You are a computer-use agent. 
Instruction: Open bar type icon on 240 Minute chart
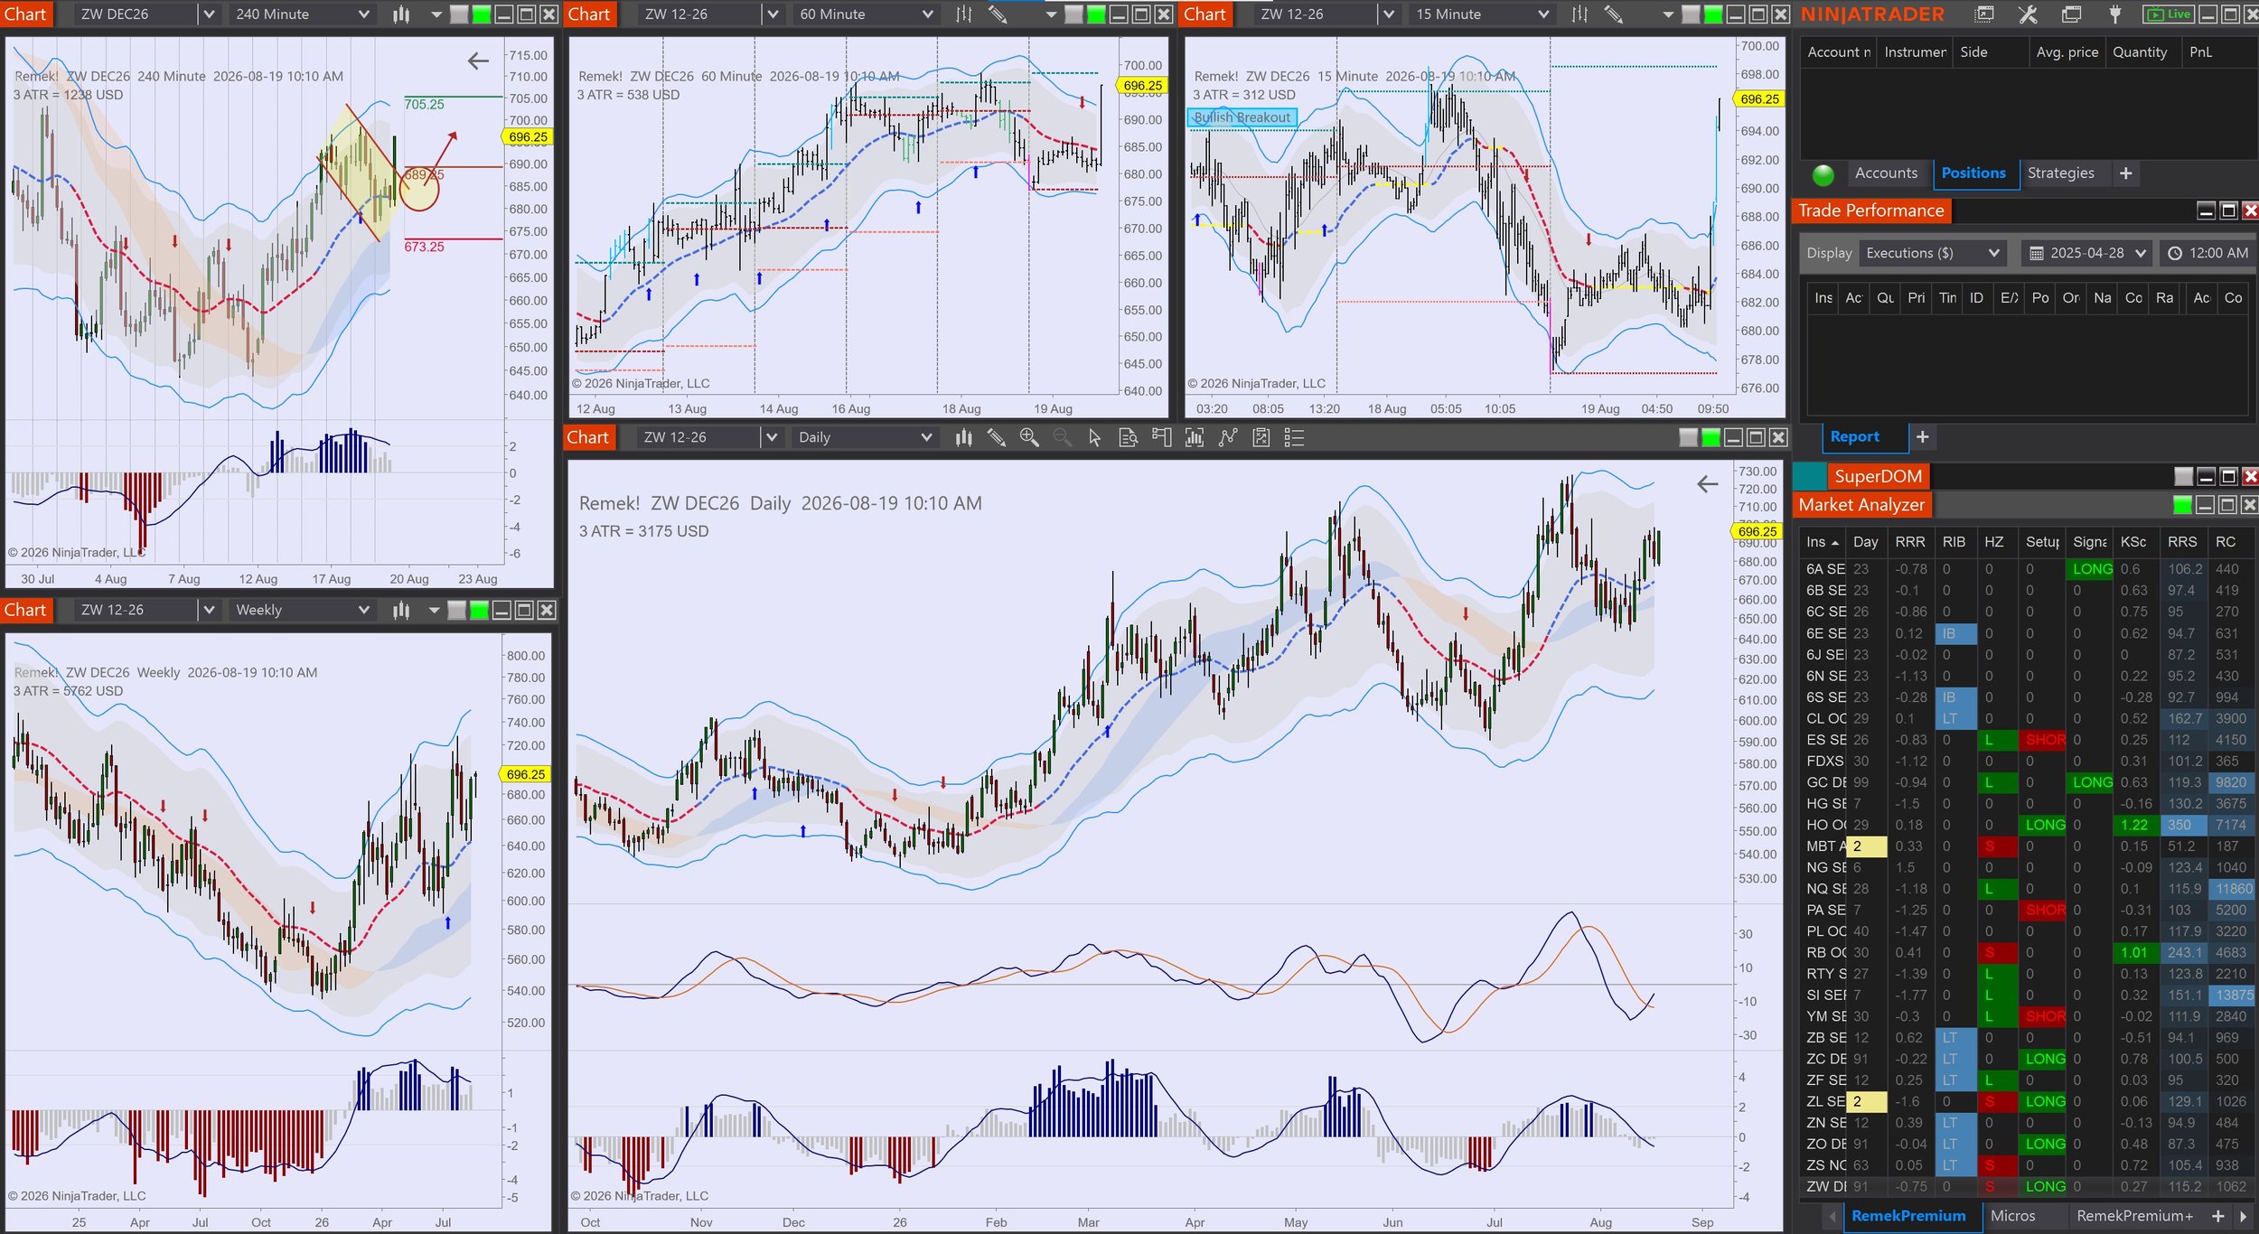(x=401, y=14)
